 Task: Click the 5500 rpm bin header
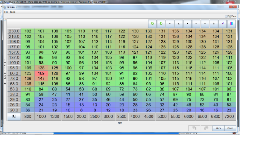coord(175,116)
